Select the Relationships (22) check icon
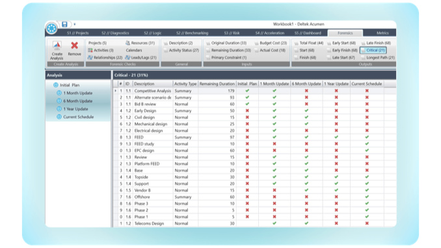 [x=90, y=57]
